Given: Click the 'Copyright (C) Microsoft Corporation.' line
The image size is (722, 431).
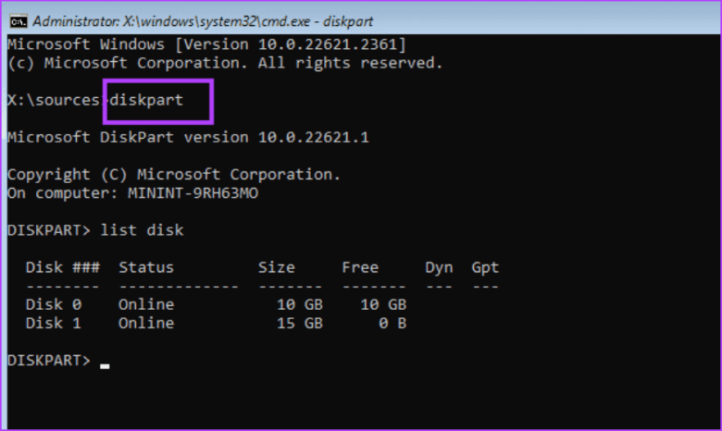Looking at the screenshot, I should [174, 175].
